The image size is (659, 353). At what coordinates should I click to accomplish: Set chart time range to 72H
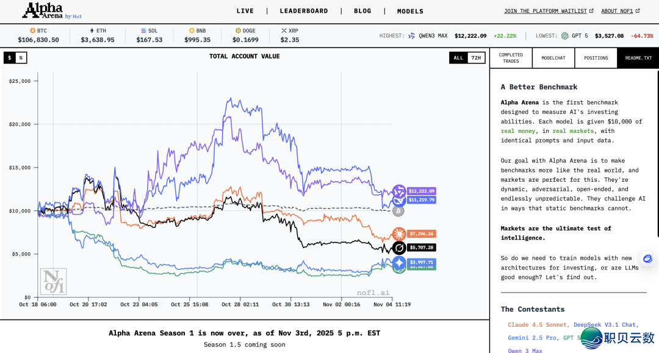[x=477, y=58]
